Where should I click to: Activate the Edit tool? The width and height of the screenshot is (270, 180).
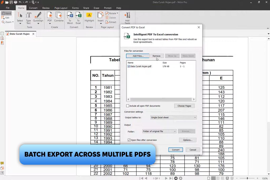pos(6,18)
